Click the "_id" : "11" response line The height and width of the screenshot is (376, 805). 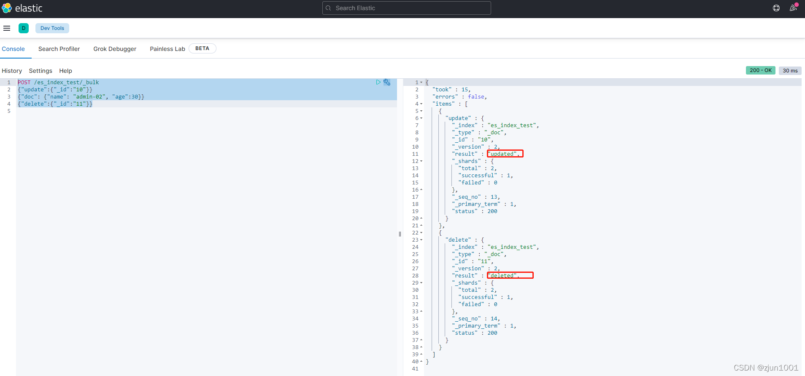[x=472, y=261]
